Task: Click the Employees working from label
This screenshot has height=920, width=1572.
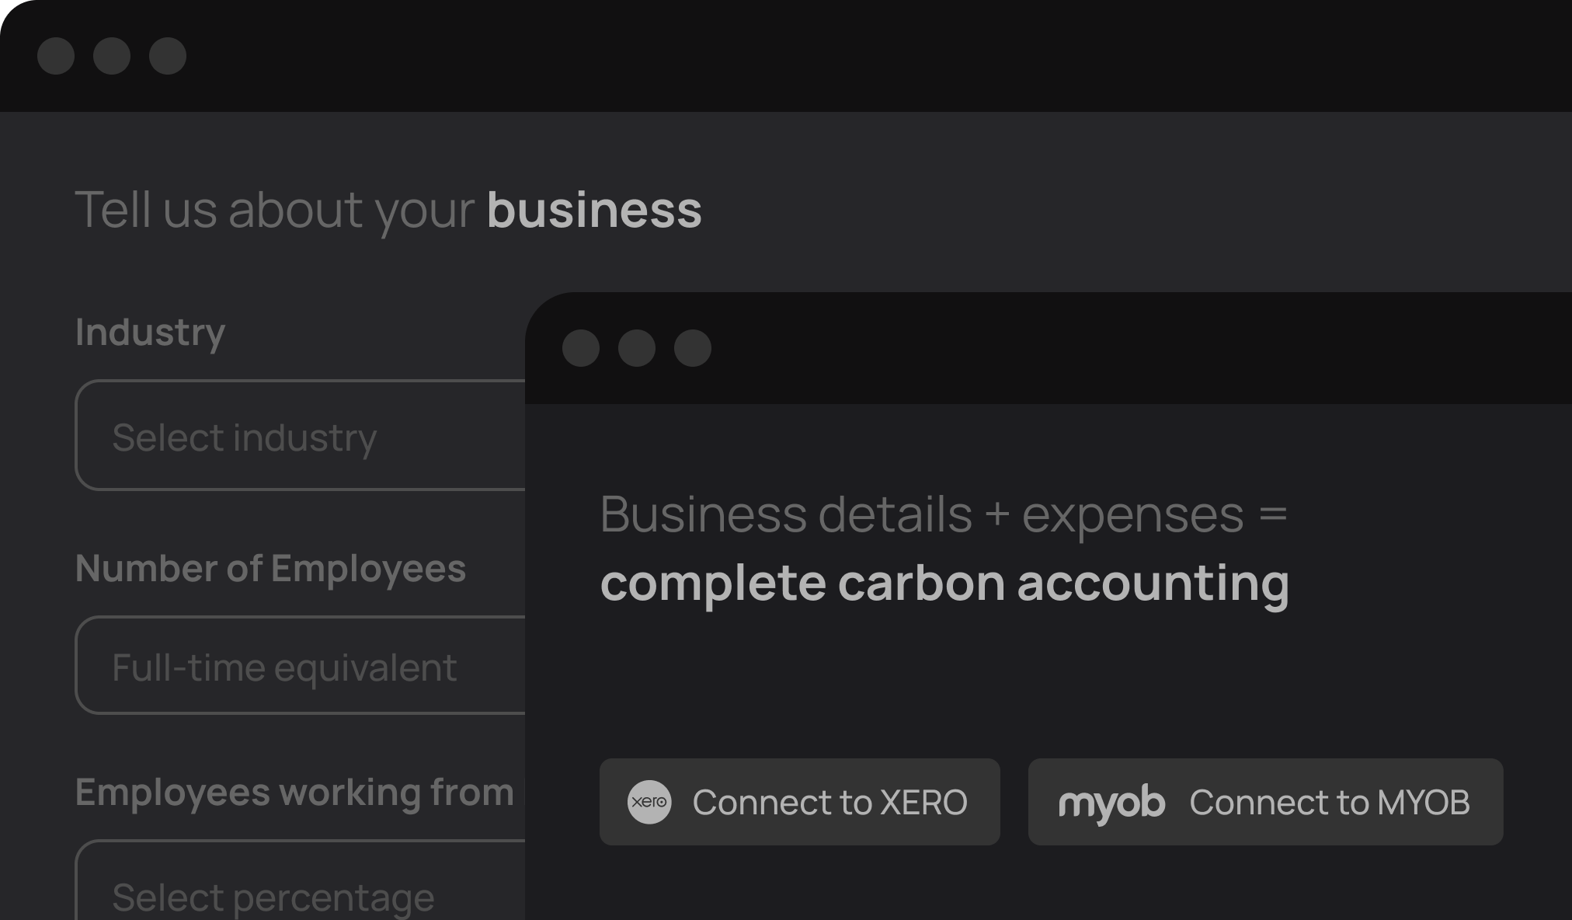Action: [x=295, y=793]
